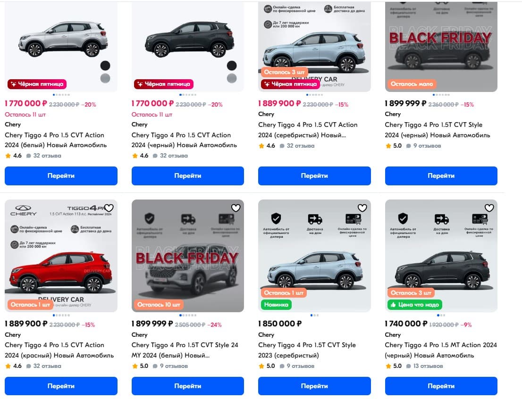Viewport: 522px width, 399px height.
Task: Choose grey color swatch on black Action card
Action: tap(232, 78)
